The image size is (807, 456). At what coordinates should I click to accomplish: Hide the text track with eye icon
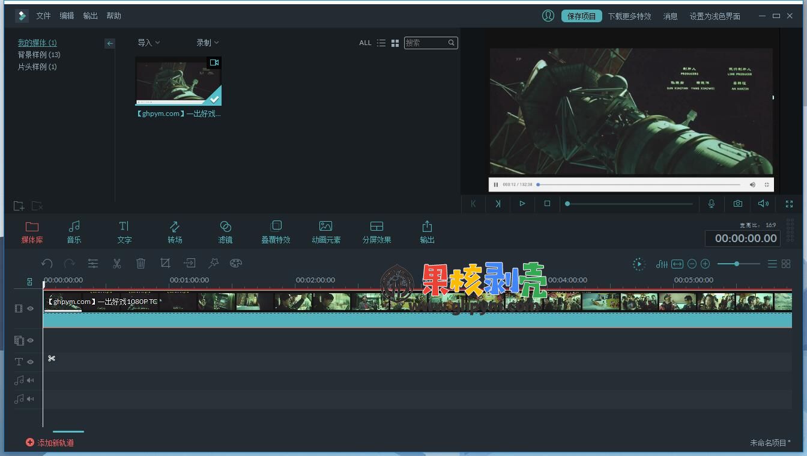(x=30, y=362)
